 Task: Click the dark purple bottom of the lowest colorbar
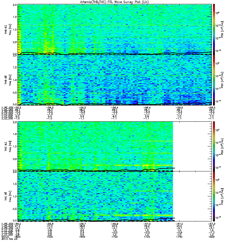214,220
